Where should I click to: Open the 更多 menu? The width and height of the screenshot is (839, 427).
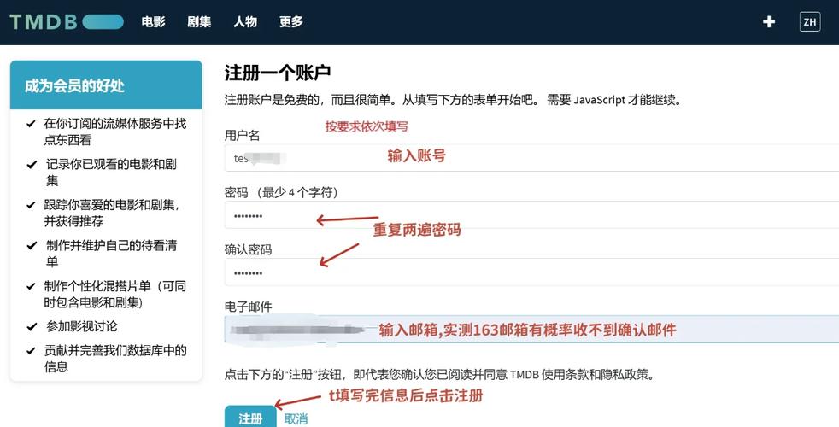point(291,22)
